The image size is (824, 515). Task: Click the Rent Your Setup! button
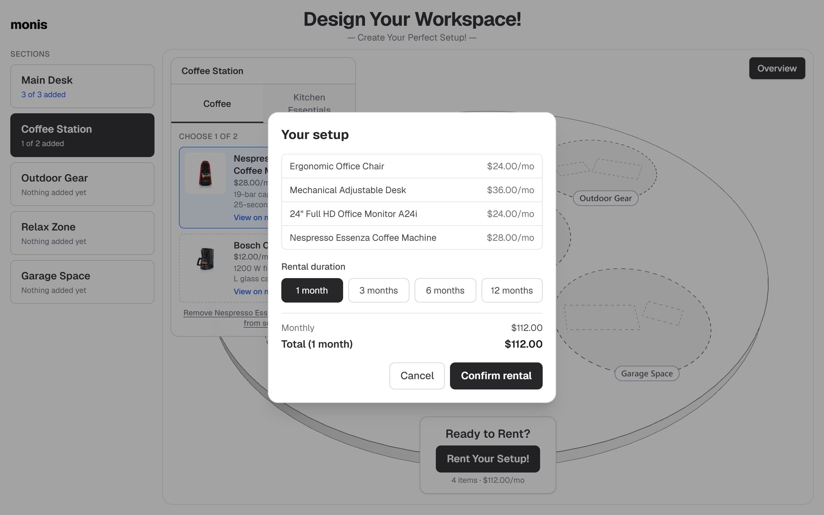pos(488,459)
